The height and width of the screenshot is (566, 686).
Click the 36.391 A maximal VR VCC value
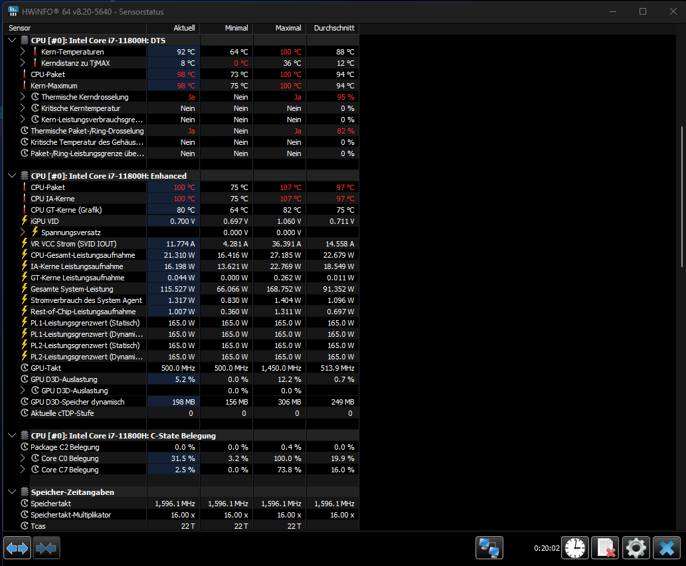286,244
